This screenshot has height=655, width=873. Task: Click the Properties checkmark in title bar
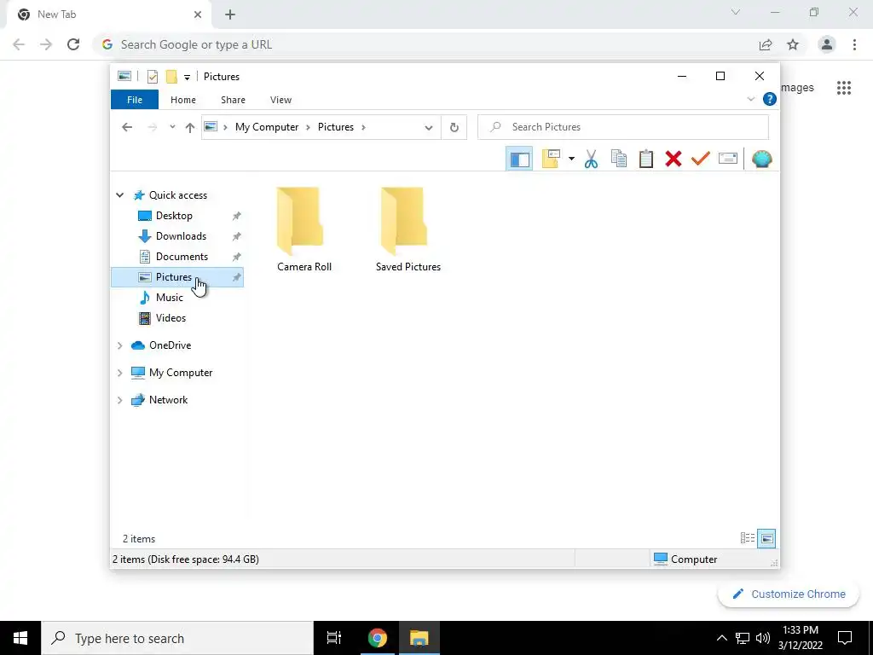153,76
